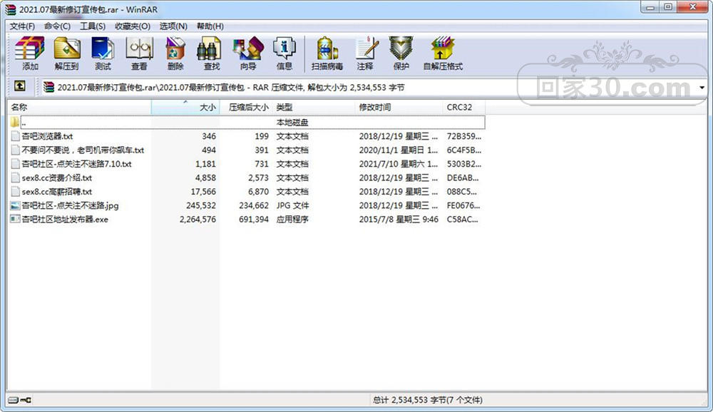Select file 杏吧社区-点关注不迷路.jpg
Screen dimensions: 713x412
coord(70,205)
